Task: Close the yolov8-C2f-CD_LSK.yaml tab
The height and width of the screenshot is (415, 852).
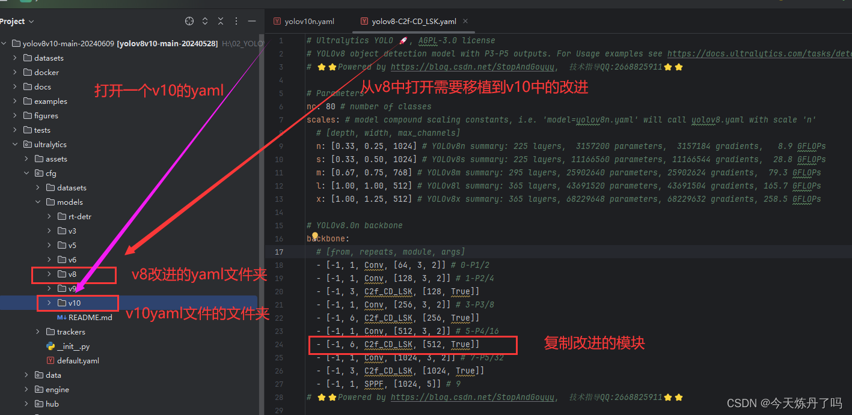Action: pyautogui.click(x=466, y=20)
